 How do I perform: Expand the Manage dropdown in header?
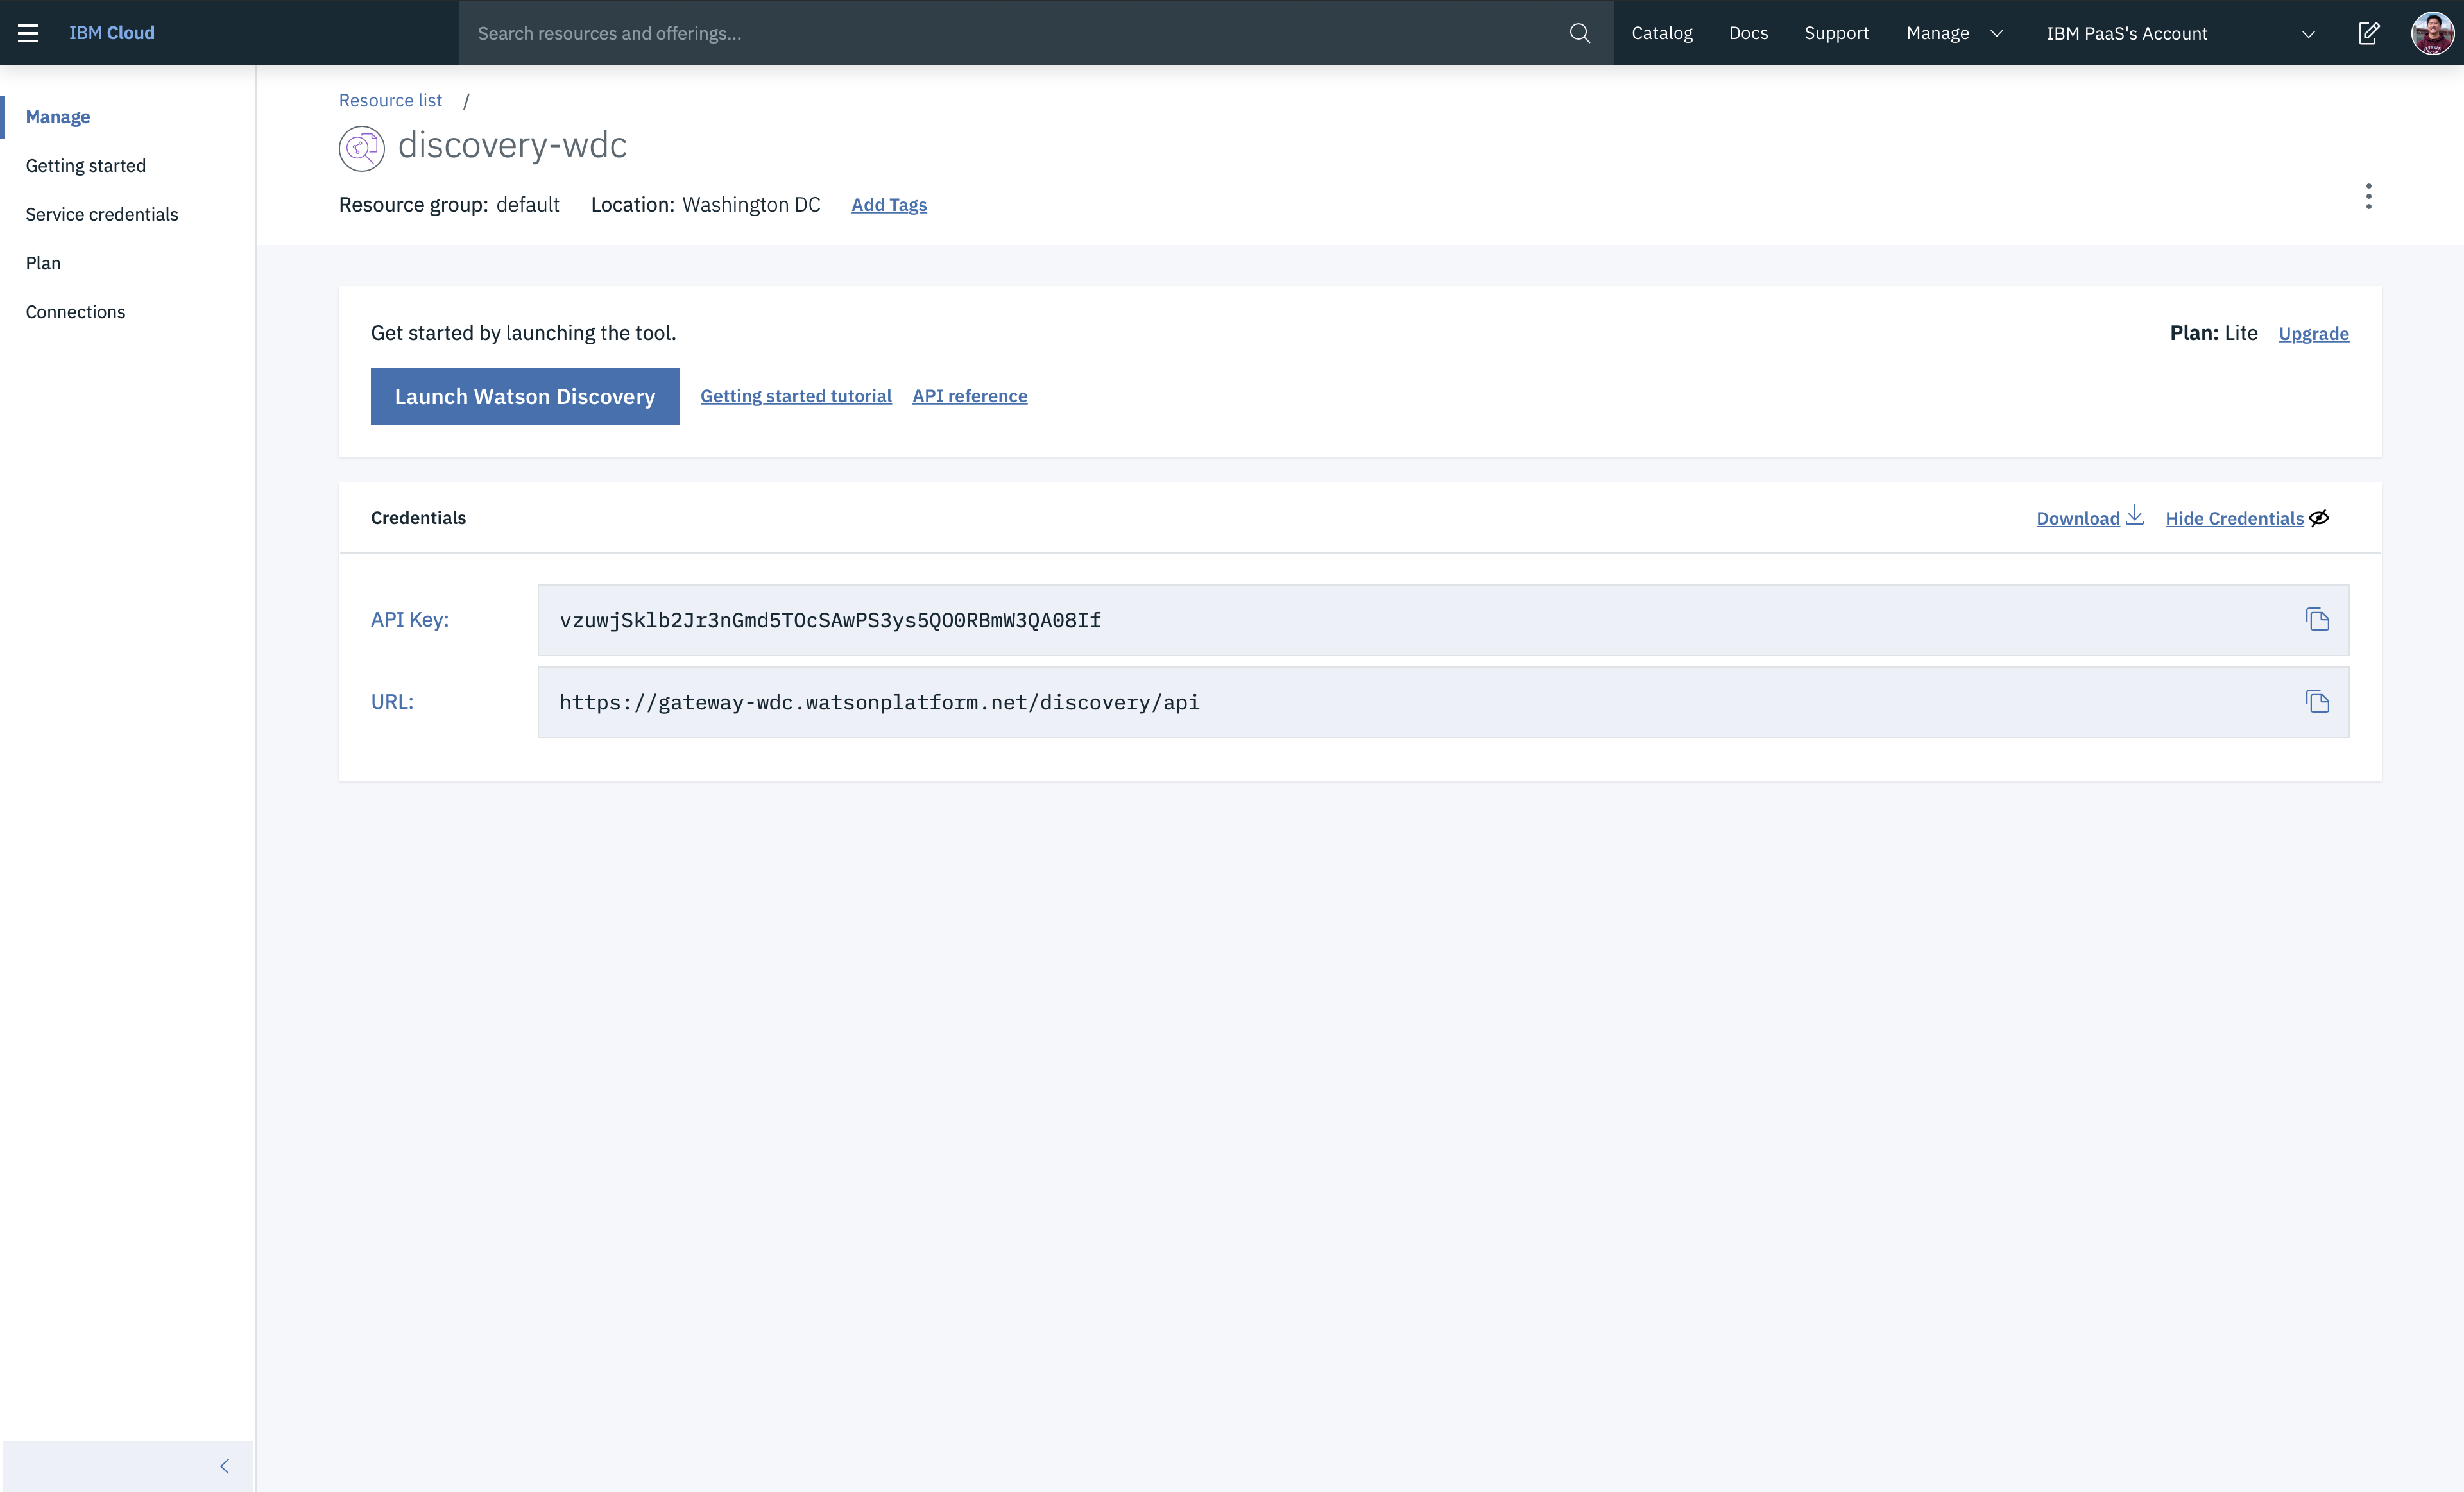coord(1954,33)
